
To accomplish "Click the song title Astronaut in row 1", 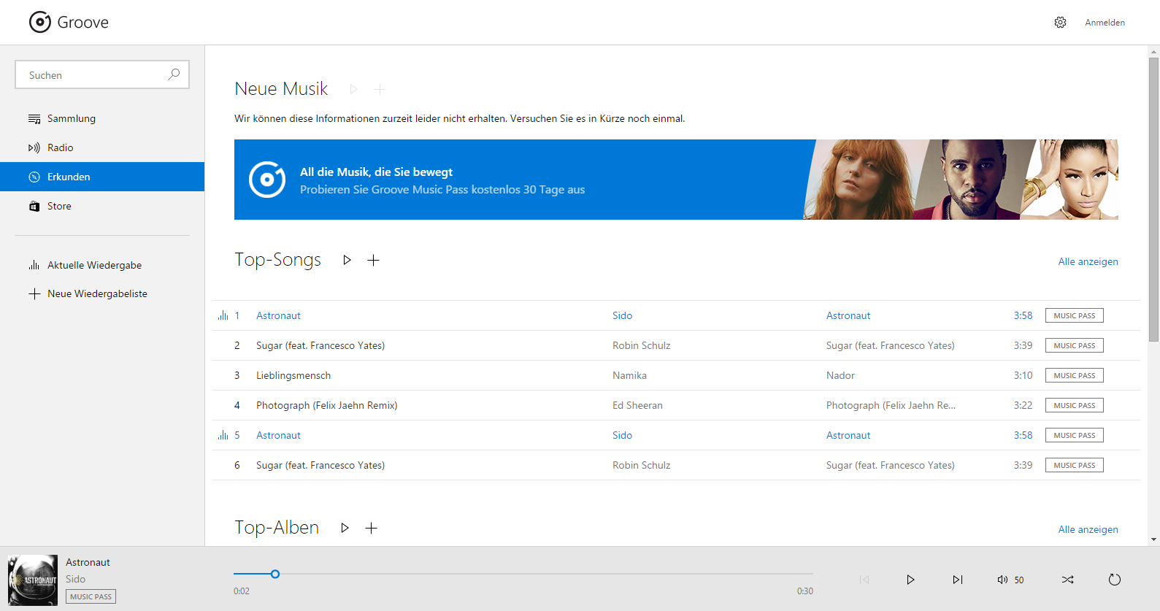I will pos(278,315).
